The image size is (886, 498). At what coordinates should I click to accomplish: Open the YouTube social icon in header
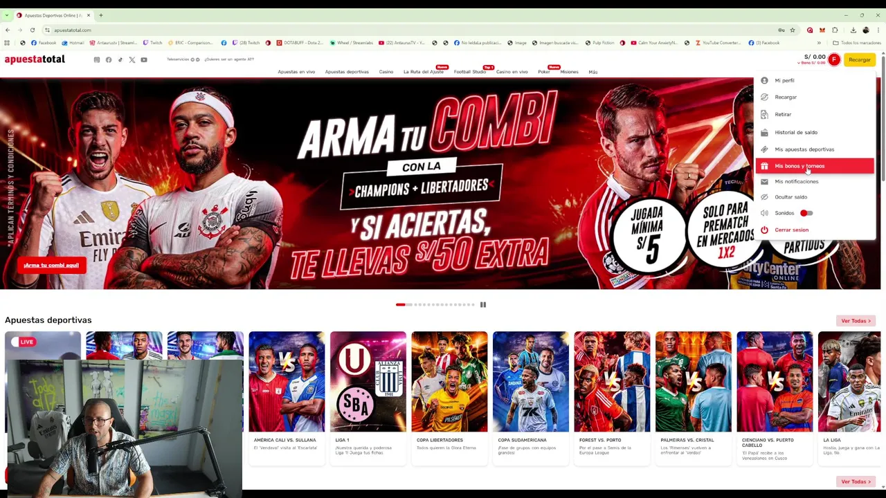144,59
